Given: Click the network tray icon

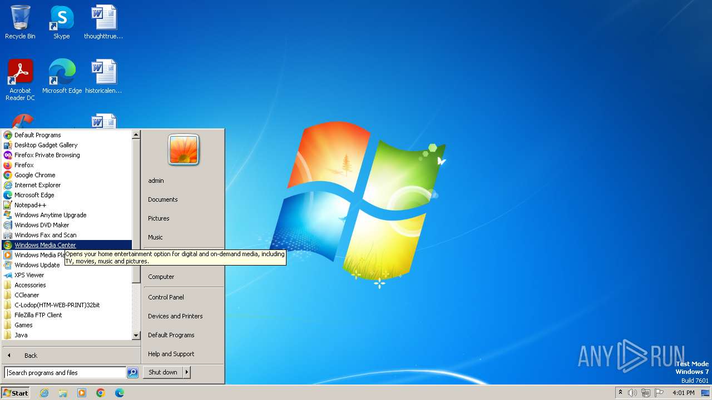Looking at the screenshot, I should coord(646,393).
